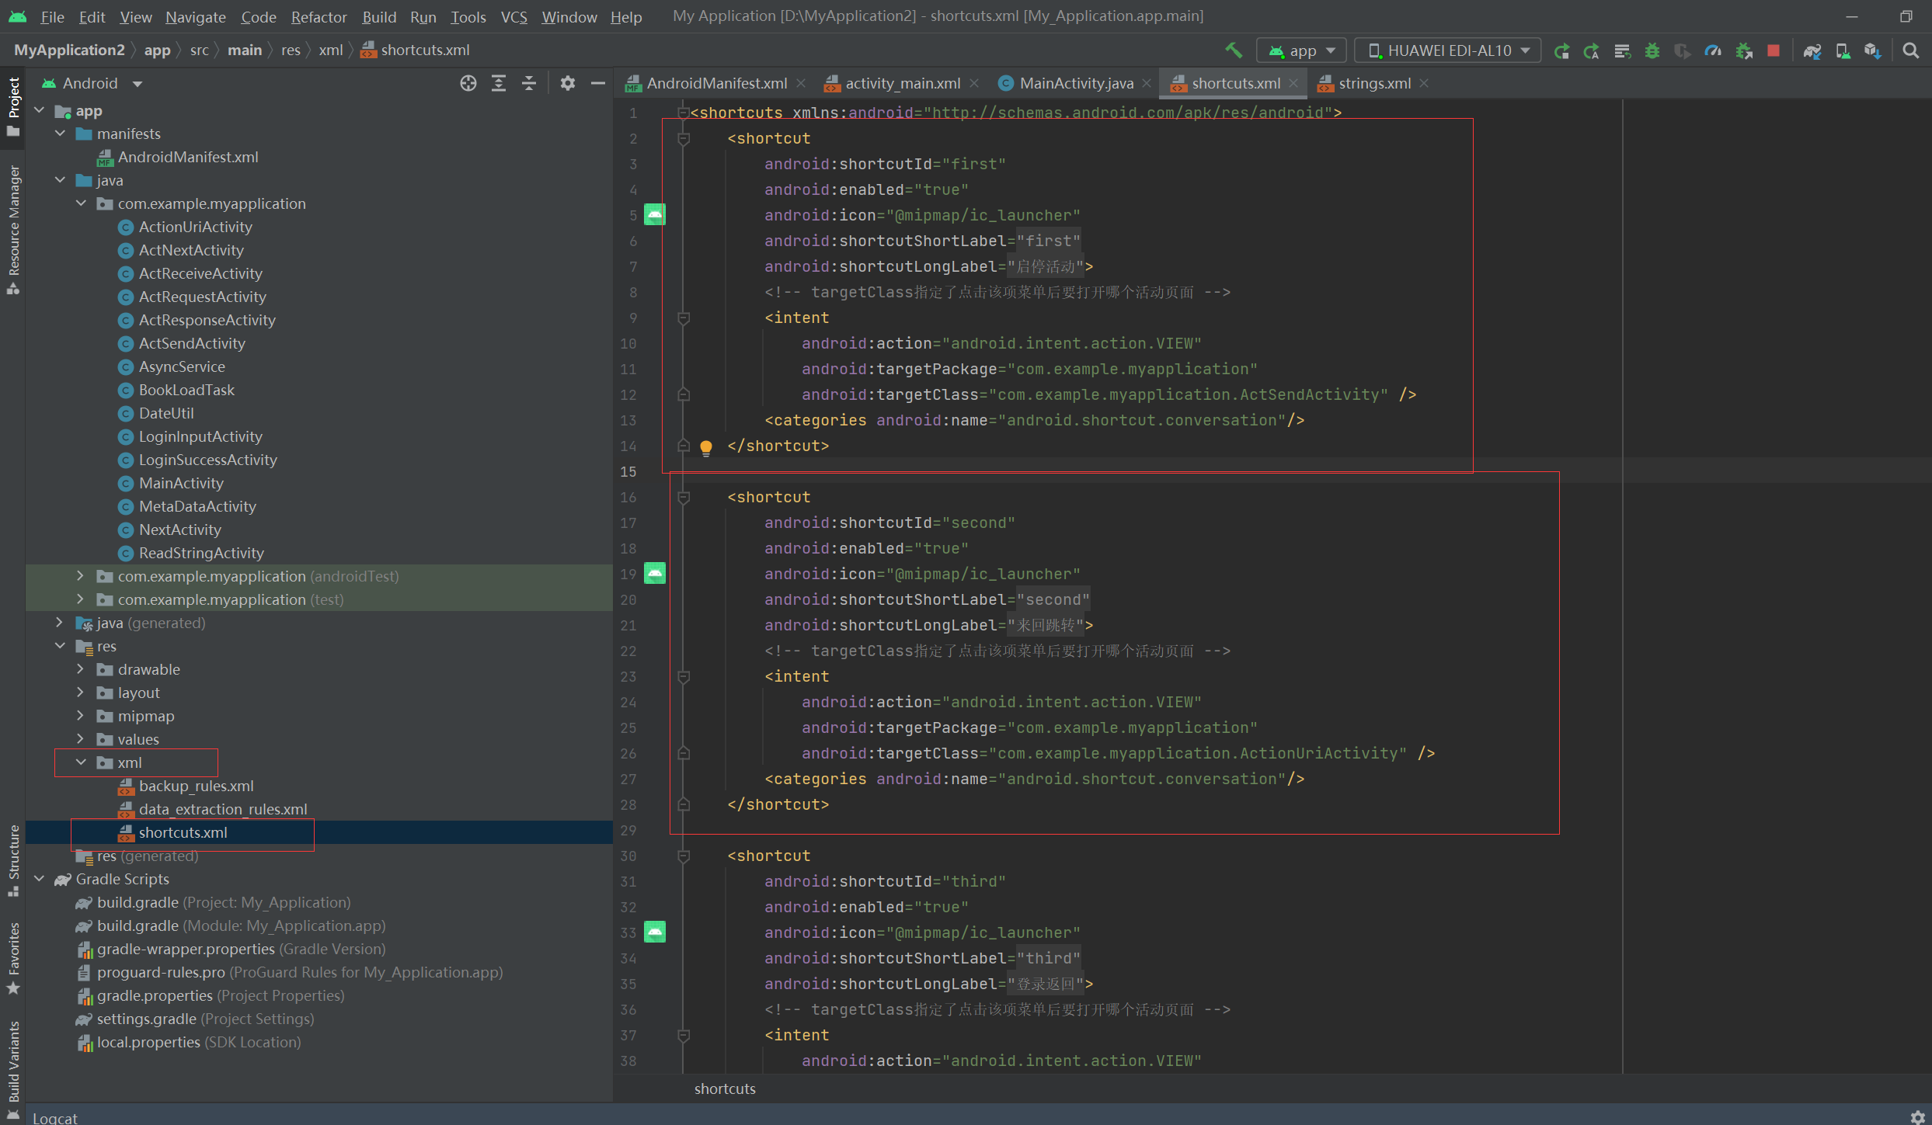Image resolution: width=1932 pixels, height=1125 pixels.
Task: Open the Profiler gauge icon
Action: coord(1713,50)
